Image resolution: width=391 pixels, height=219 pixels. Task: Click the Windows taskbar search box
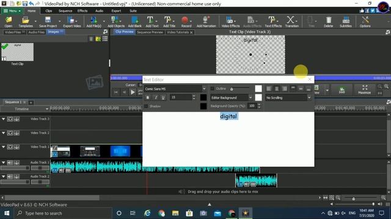pyautogui.click(x=62, y=213)
